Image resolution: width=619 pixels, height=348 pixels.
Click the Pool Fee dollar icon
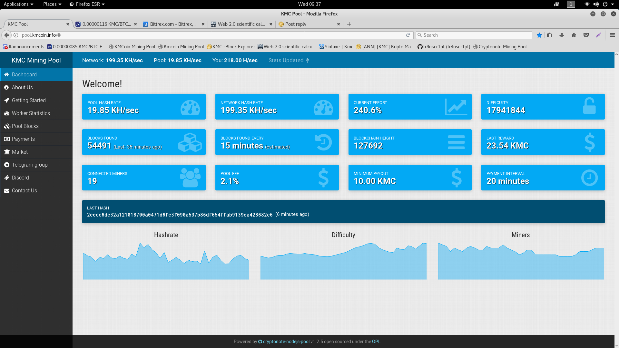click(x=323, y=178)
